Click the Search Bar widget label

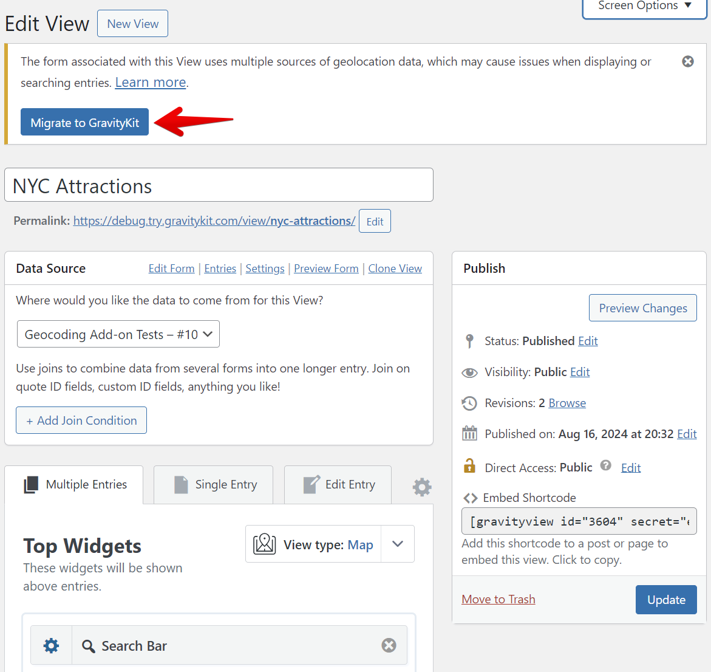pos(134,646)
